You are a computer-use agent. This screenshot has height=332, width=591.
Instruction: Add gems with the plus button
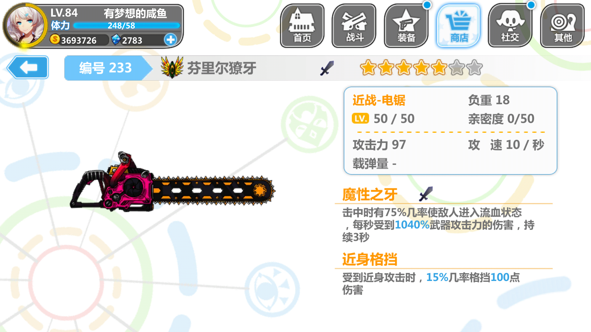pos(171,40)
